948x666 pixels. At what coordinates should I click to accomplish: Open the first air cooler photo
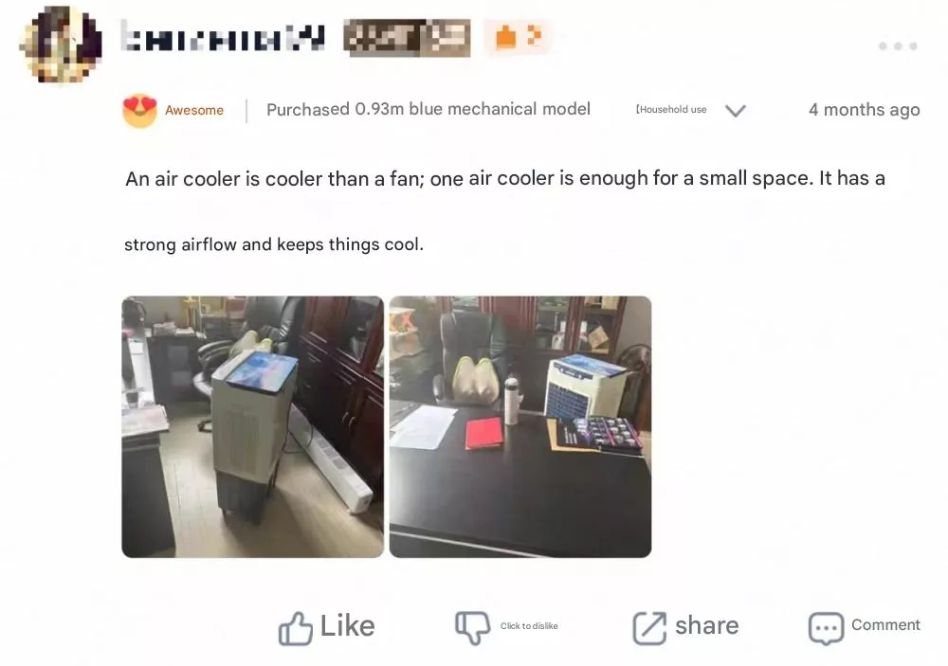253,426
